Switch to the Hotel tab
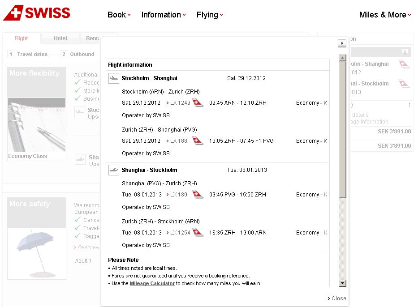 point(60,38)
